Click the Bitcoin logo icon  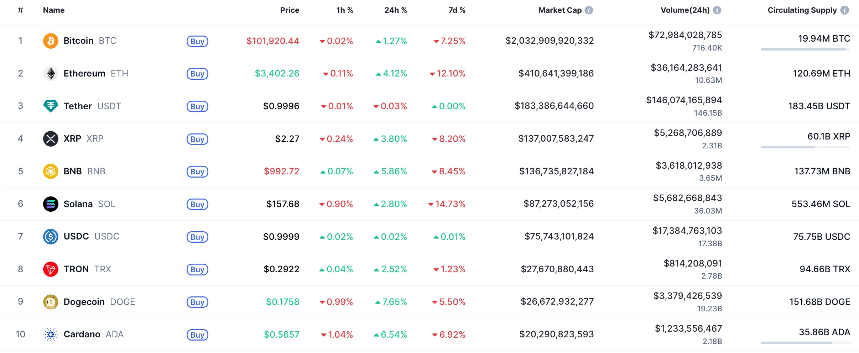[51, 41]
